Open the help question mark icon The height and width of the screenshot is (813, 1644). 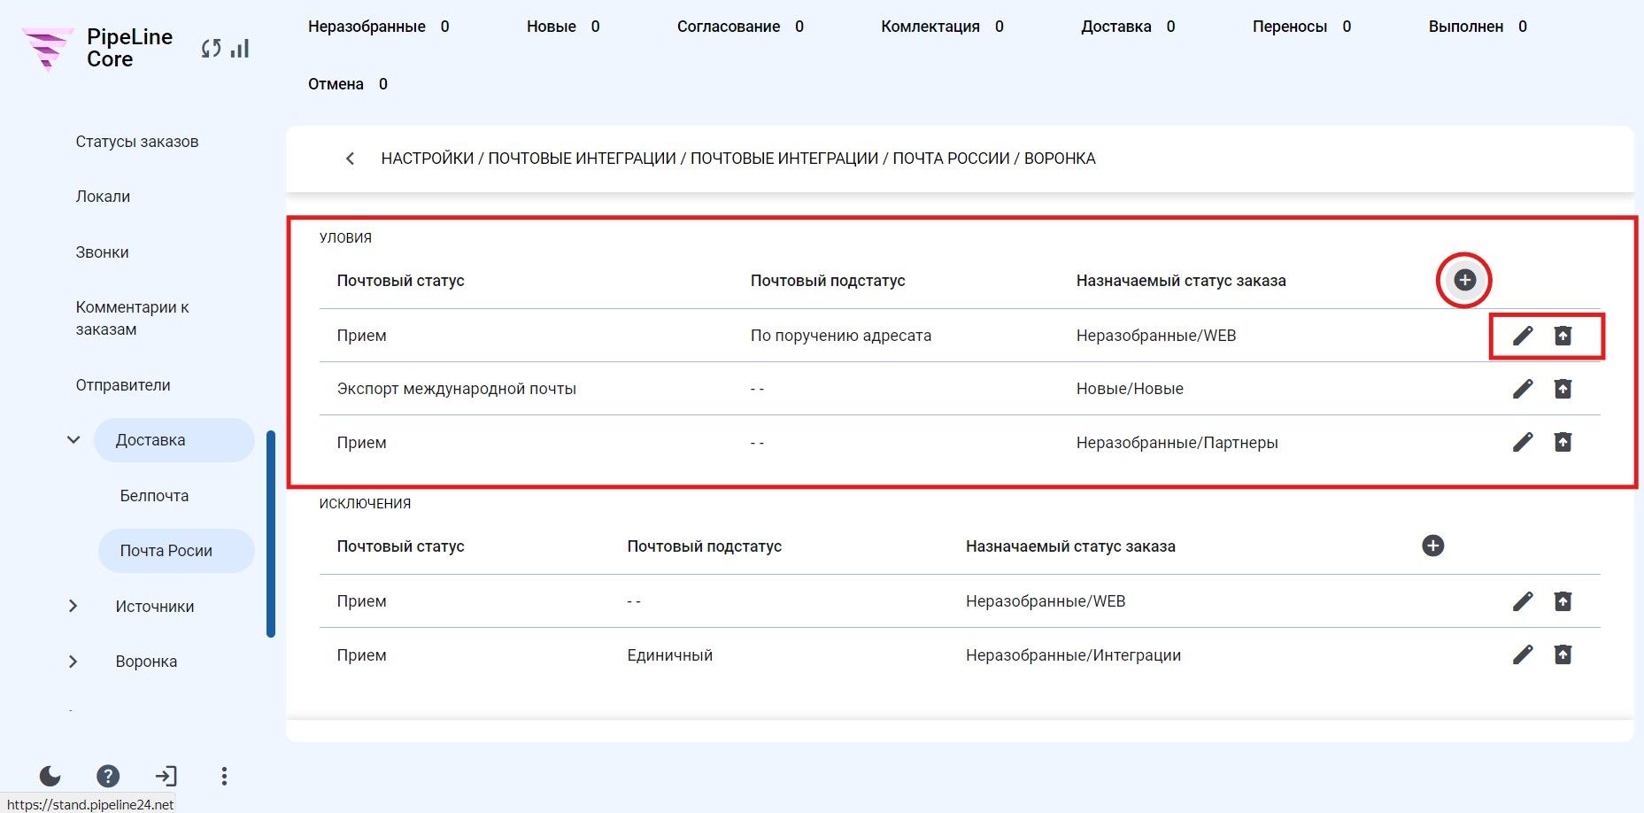pos(108,777)
